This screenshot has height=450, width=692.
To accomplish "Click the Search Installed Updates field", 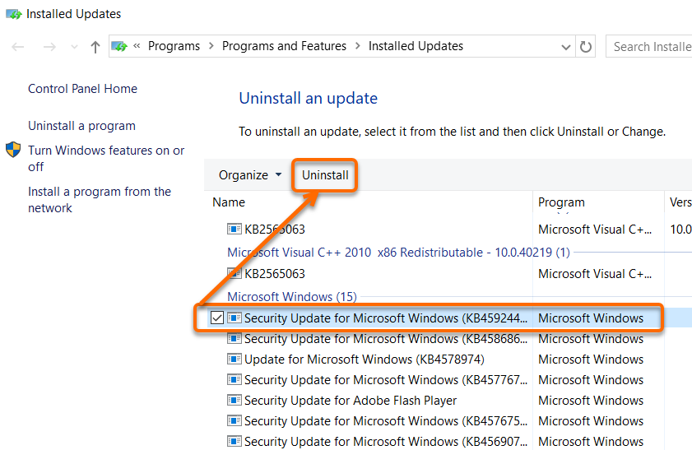I will [650, 47].
